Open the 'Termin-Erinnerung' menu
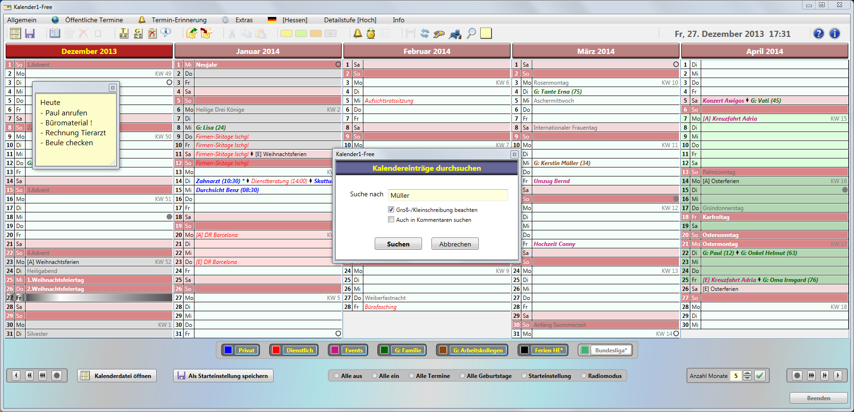This screenshot has width=854, height=412. pos(179,20)
